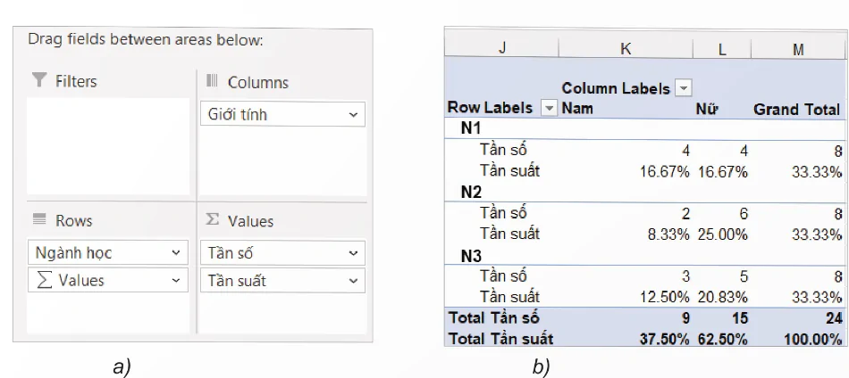Click the Filters funnel icon
The height and width of the screenshot is (378, 849).
point(38,81)
